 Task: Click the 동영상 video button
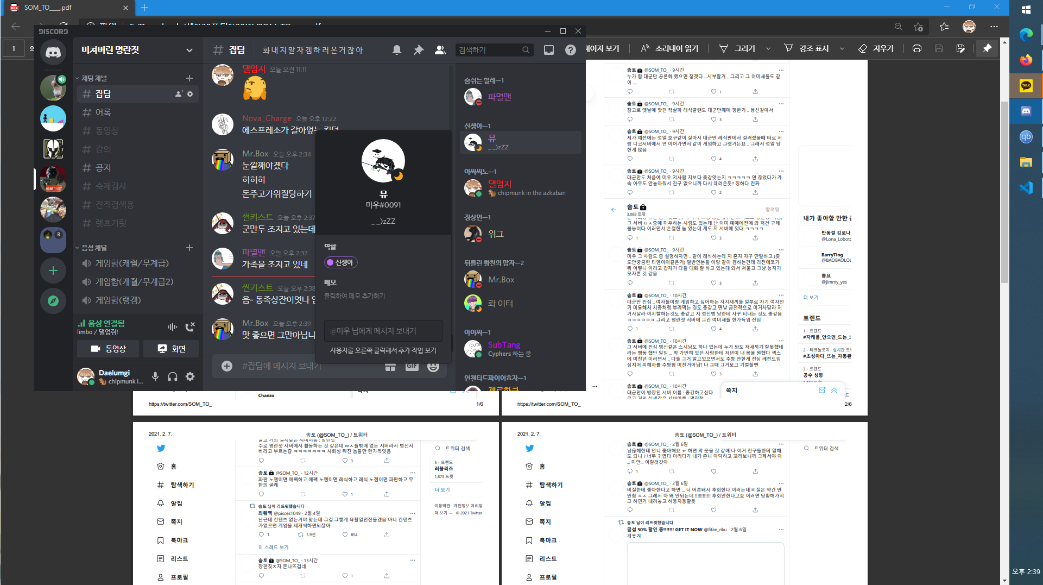pyautogui.click(x=108, y=349)
